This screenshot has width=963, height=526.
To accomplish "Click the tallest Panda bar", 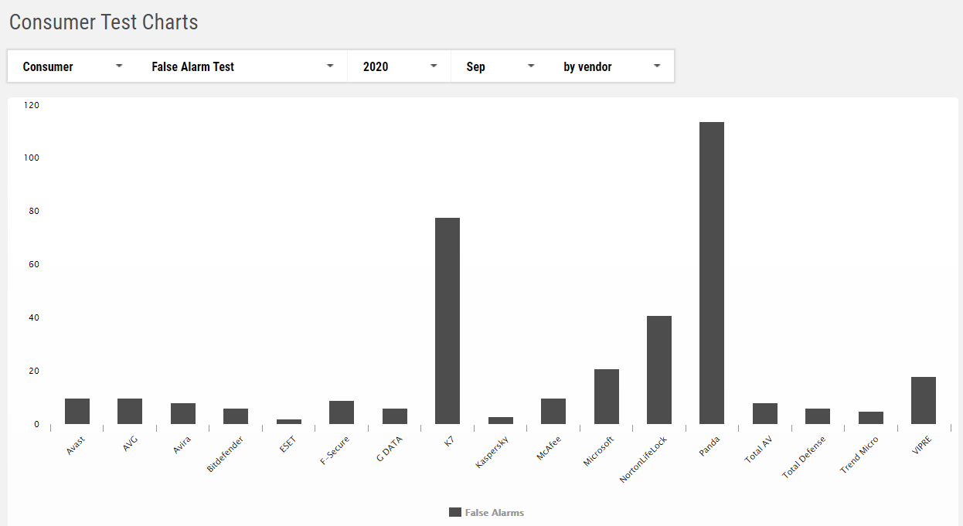I will pyautogui.click(x=712, y=273).
